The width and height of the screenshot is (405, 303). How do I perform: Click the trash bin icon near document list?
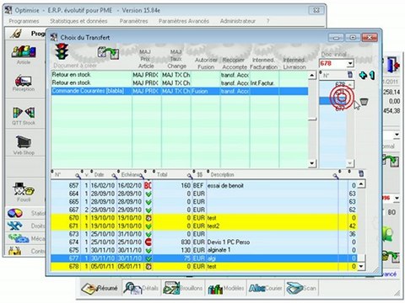point(364,102)
